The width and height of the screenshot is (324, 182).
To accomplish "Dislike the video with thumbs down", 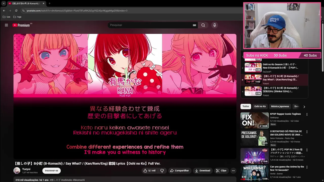I will (x=162, y=171).
